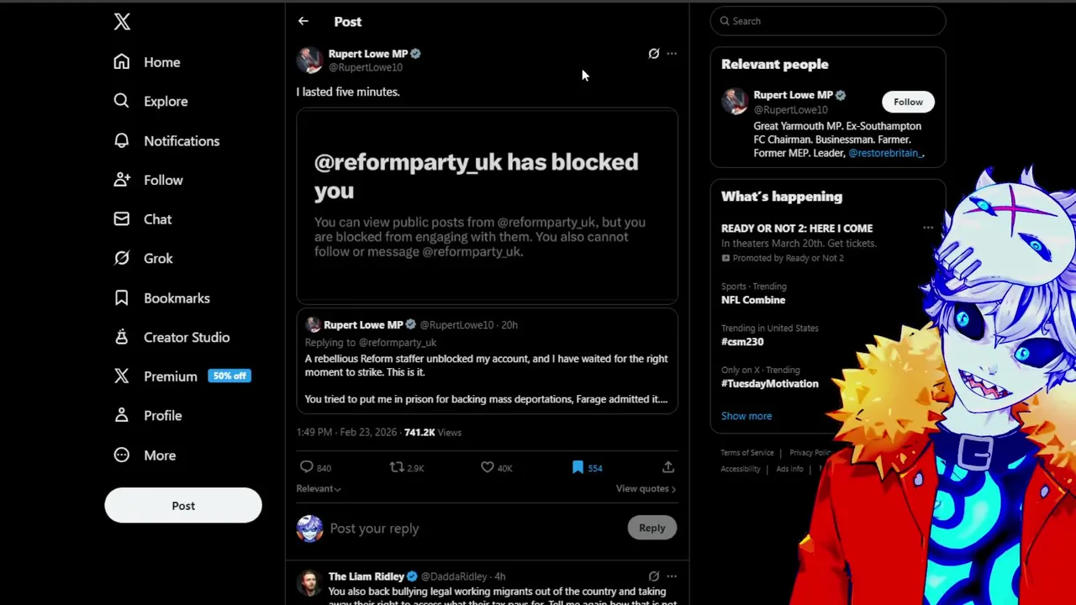Screen dimensions: 1076x605
Task: Open options for Ready or Not trend
Action: tap(928, 228)
